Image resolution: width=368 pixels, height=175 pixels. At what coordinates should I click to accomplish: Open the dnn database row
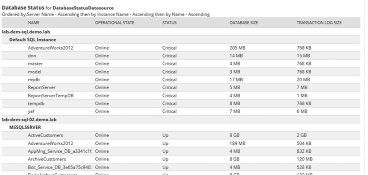[x=31, y=55]
